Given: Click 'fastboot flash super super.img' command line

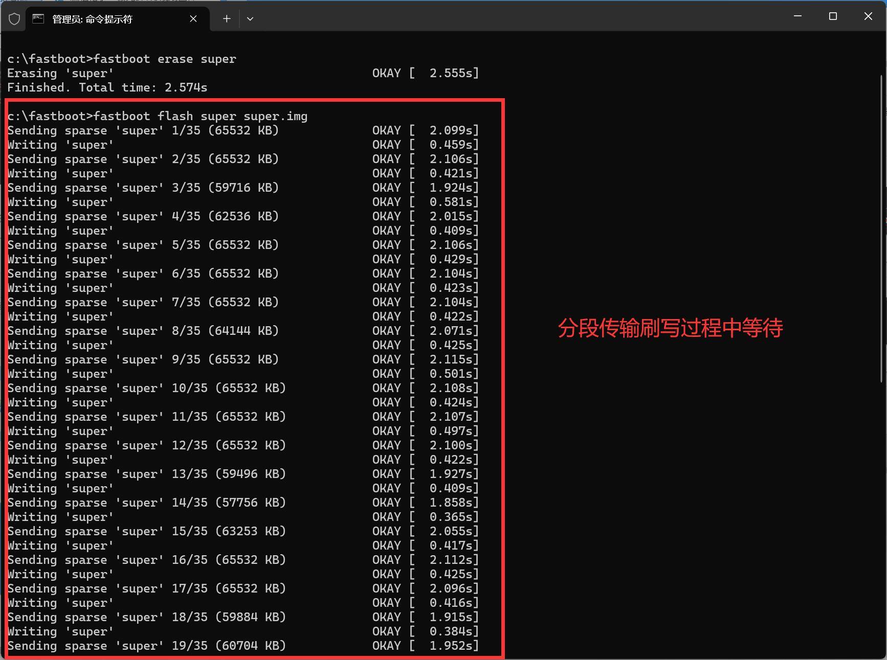Looking at the screenshot, I should [158, 116].
